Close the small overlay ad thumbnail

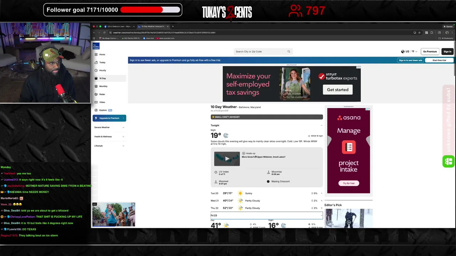point(133,204)
